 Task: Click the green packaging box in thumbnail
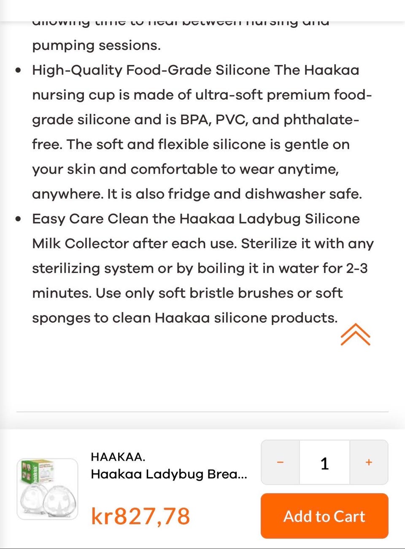[37, 474]
